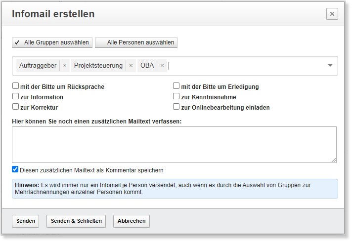Select zur Kenntnisnahme checkbox
This screenshot has width=352, height=242.
click(176, 97)
